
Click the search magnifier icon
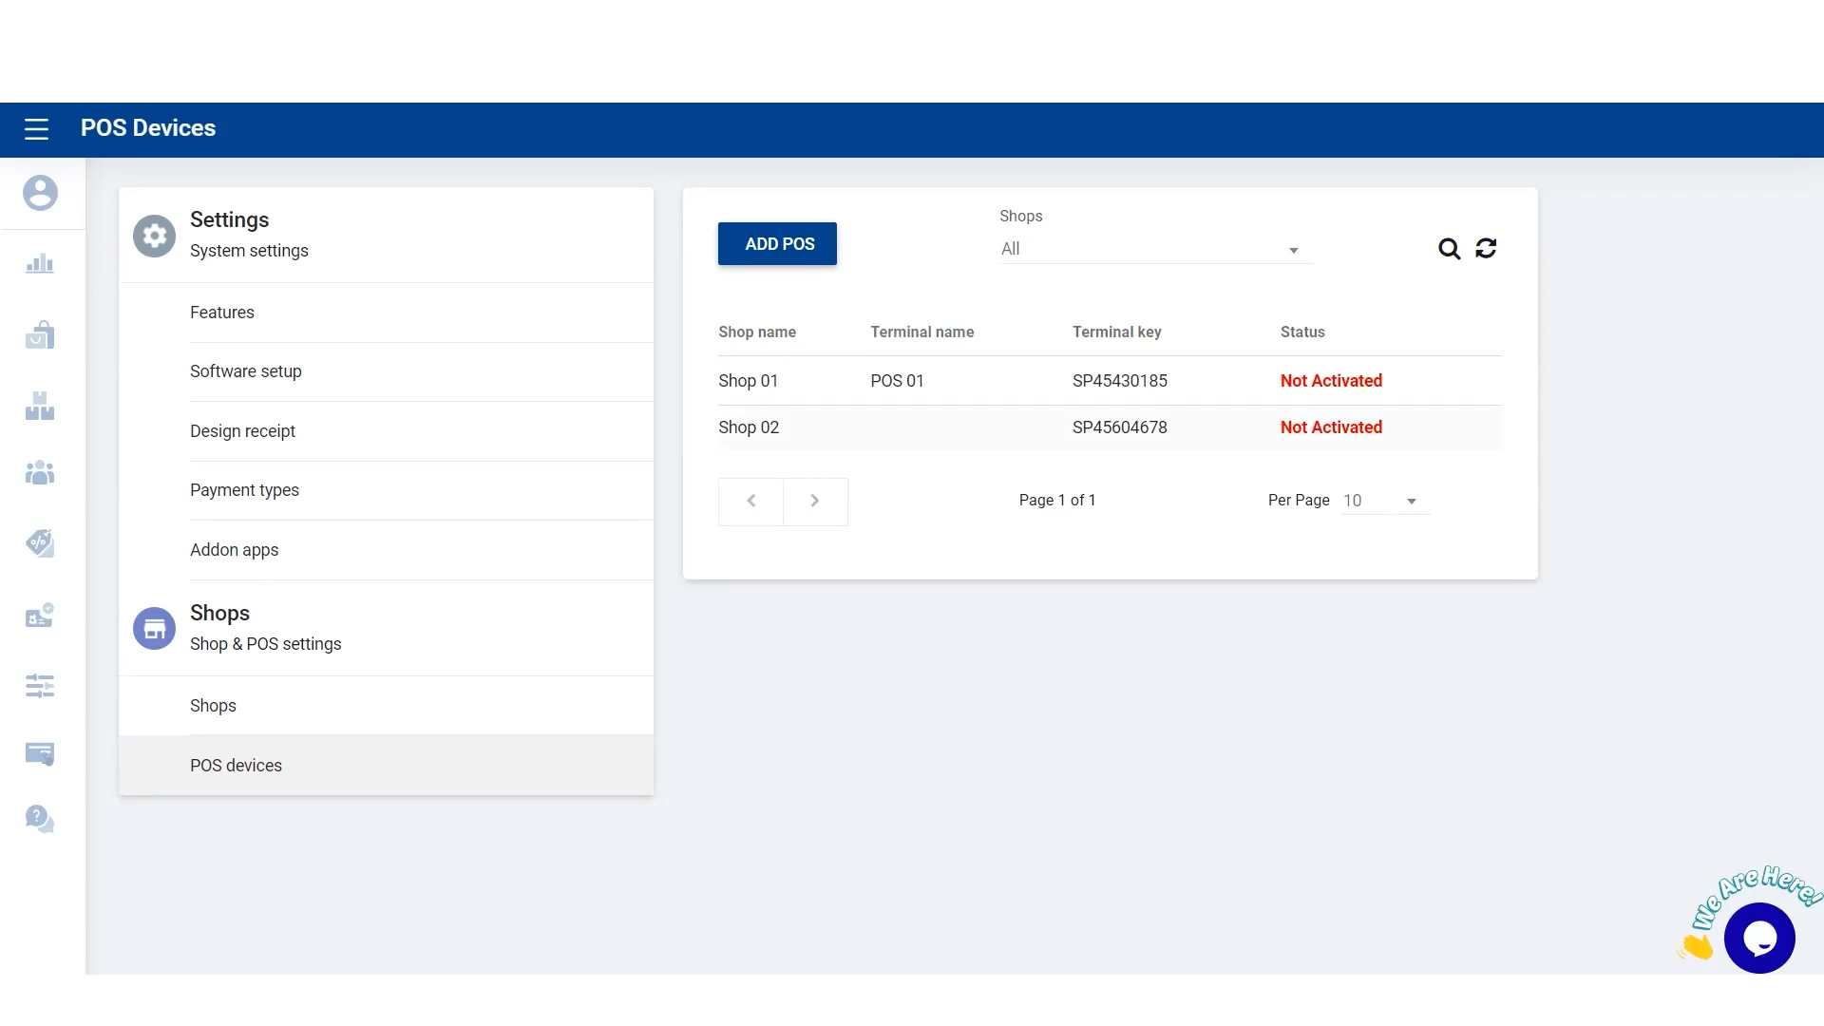click(1449, 249)
